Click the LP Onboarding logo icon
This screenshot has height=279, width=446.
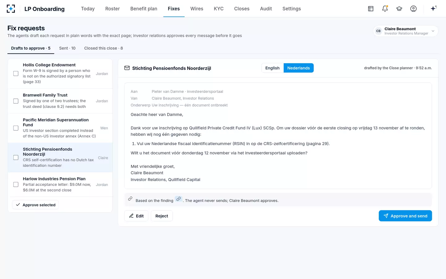point(11,9)
